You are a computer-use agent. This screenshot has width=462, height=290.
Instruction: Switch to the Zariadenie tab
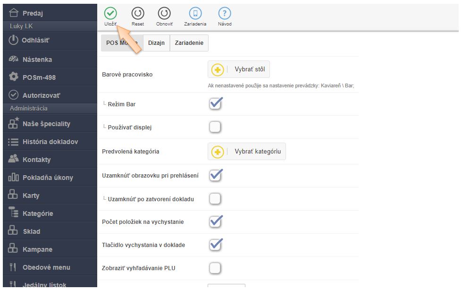pyautogui.click(x=189, y=43)
